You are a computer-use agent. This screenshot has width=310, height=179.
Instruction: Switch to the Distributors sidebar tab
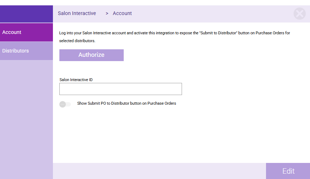tap(26, 51)
